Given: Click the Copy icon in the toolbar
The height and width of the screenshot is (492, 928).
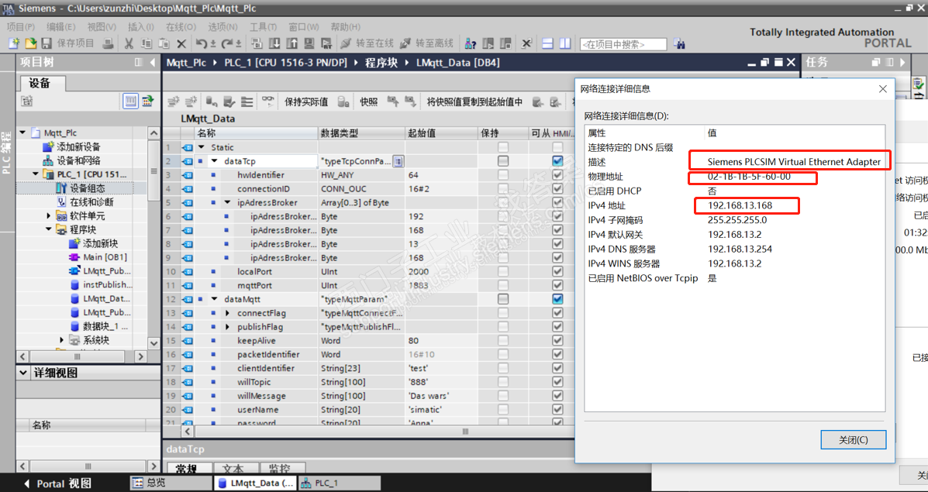Looking at the screenshot, I should point(147,43).
